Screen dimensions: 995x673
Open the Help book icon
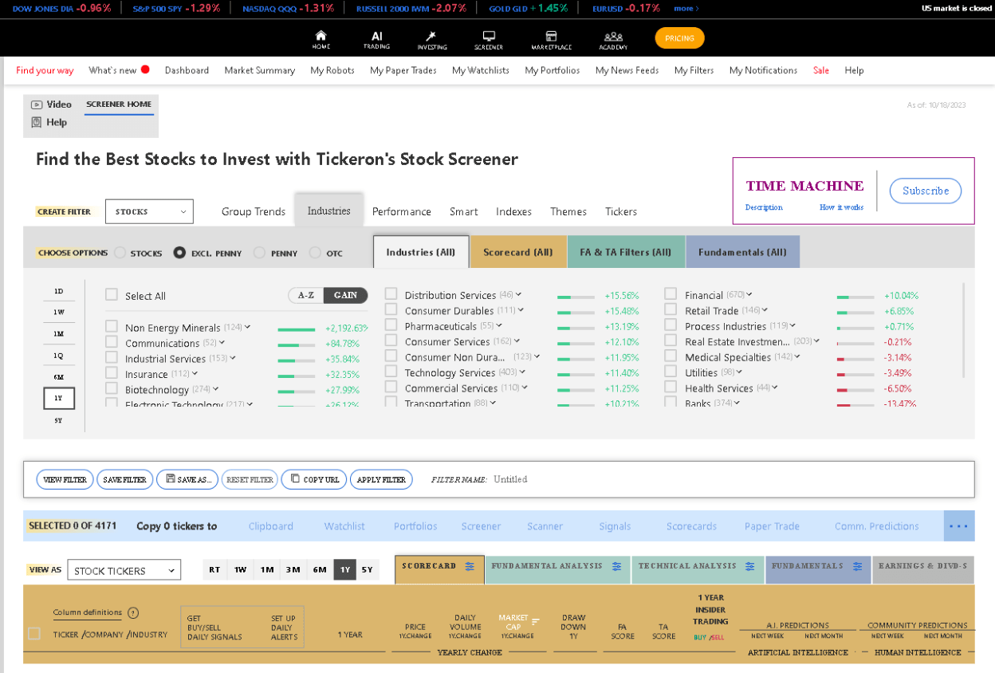pos(37,122)
